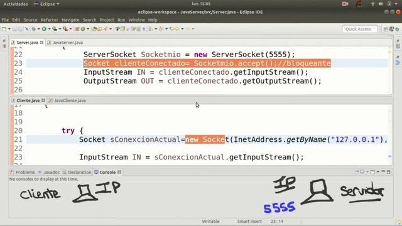Click line 22 ServerSocket Socketmio code
Image resolution: width=402 pixels, height=226 pixels.
189,55
